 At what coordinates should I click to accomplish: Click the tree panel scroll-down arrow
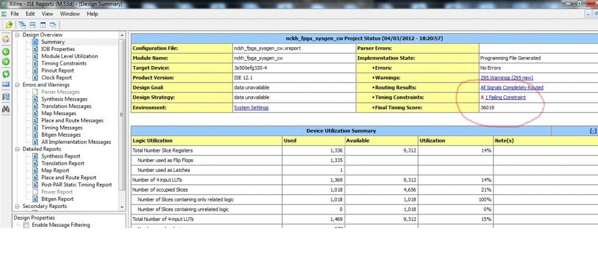(122, 207)
